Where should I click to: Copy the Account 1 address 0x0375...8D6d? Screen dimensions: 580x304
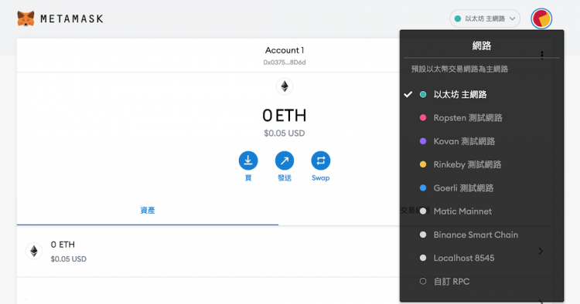click(x=285, y=62)
